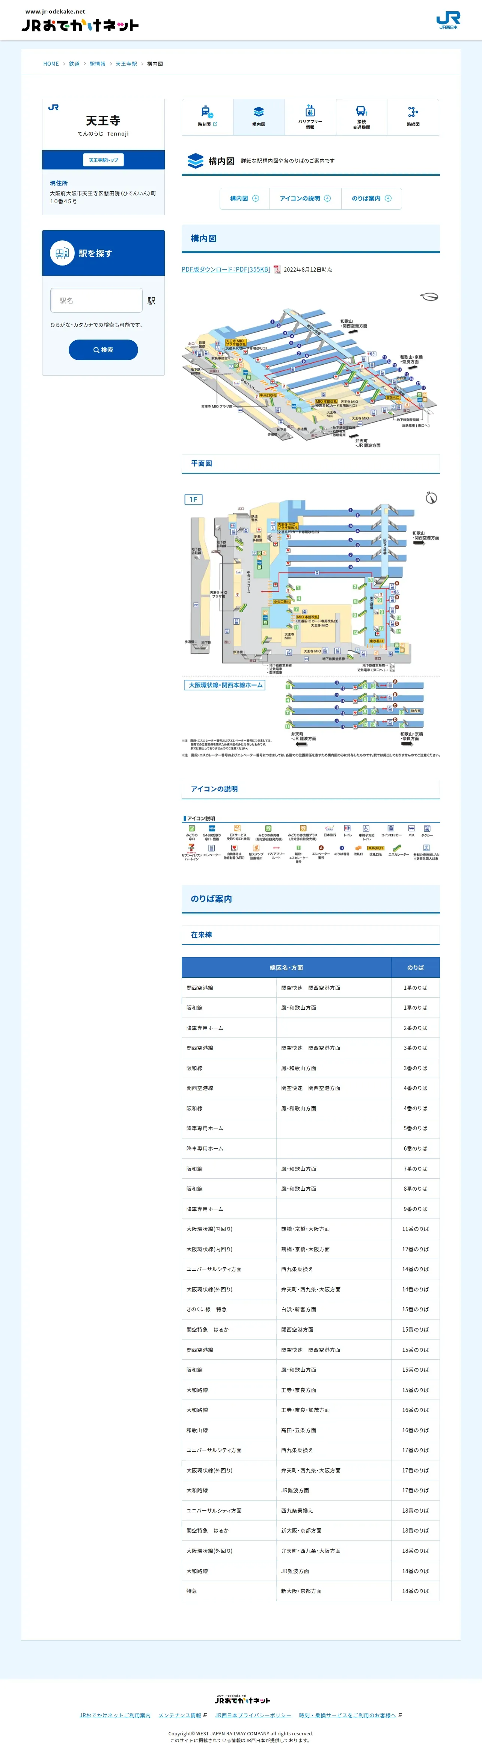Click the compass icon above the 3D station map
482x1753 pixels.
pyautogui.click(x=429, y=297)
